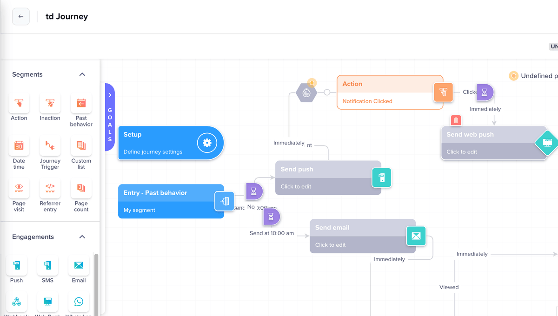Click the orange action icon on Action node

pos(444,92)
